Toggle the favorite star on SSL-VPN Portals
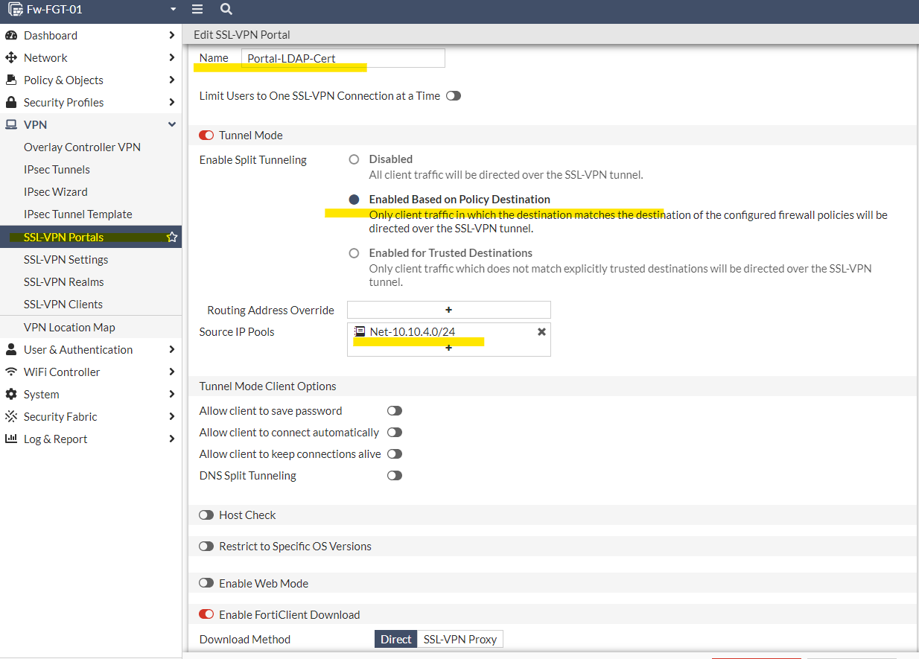Image resolution: width=919 pixels, height=659 pixels. pyautogui.click(x=172, y=237)
